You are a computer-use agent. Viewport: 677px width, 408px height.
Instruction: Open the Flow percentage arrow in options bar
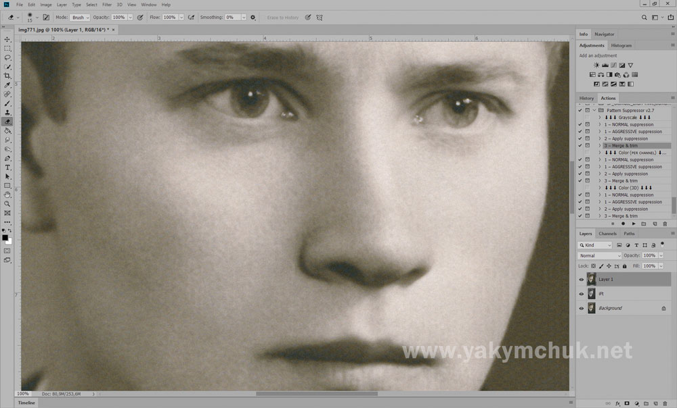click(x=181, y=18)
